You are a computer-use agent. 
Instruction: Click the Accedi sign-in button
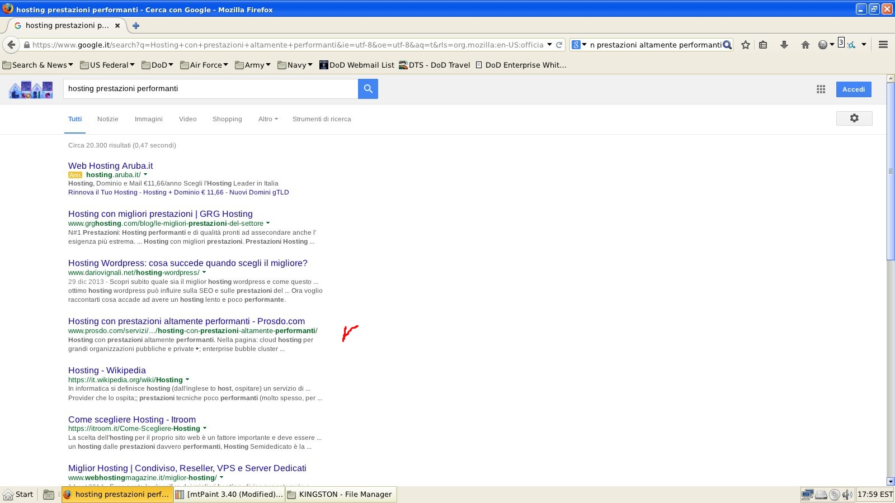click(854, 89)
